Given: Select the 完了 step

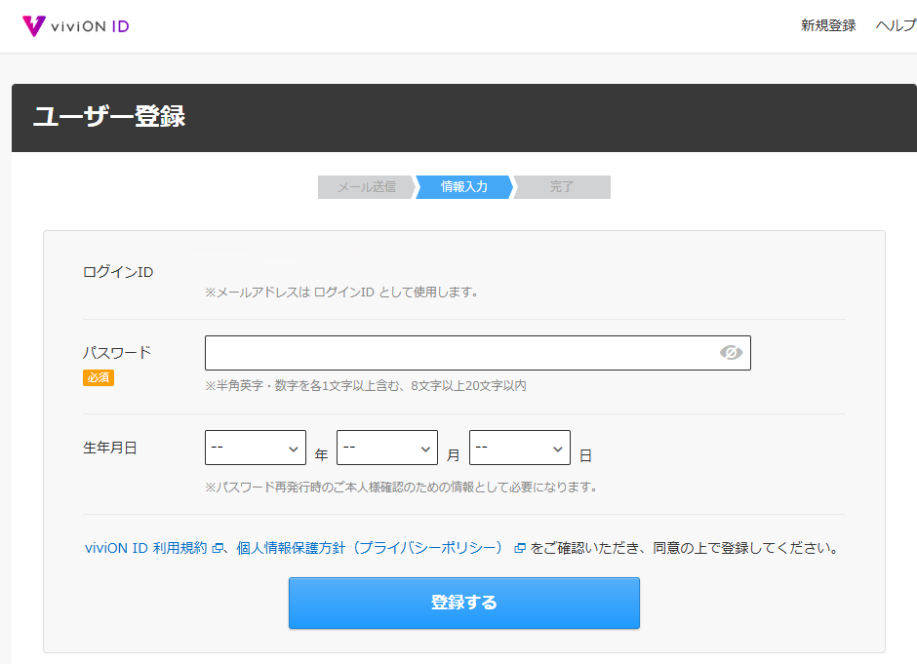Looking at the screenshot, I should (562, 187).
